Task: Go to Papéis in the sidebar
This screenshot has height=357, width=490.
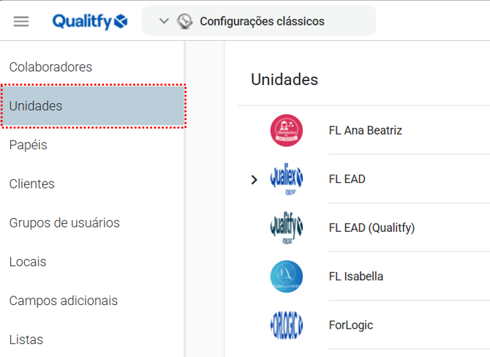Action: [29, 145]
